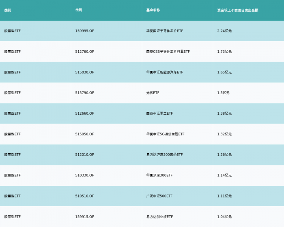This screenshot has height=227, width=284.
Task: Click 股票型ETF in the 512660.OF row
Action: pyautogui.click(x=13, y=113)
